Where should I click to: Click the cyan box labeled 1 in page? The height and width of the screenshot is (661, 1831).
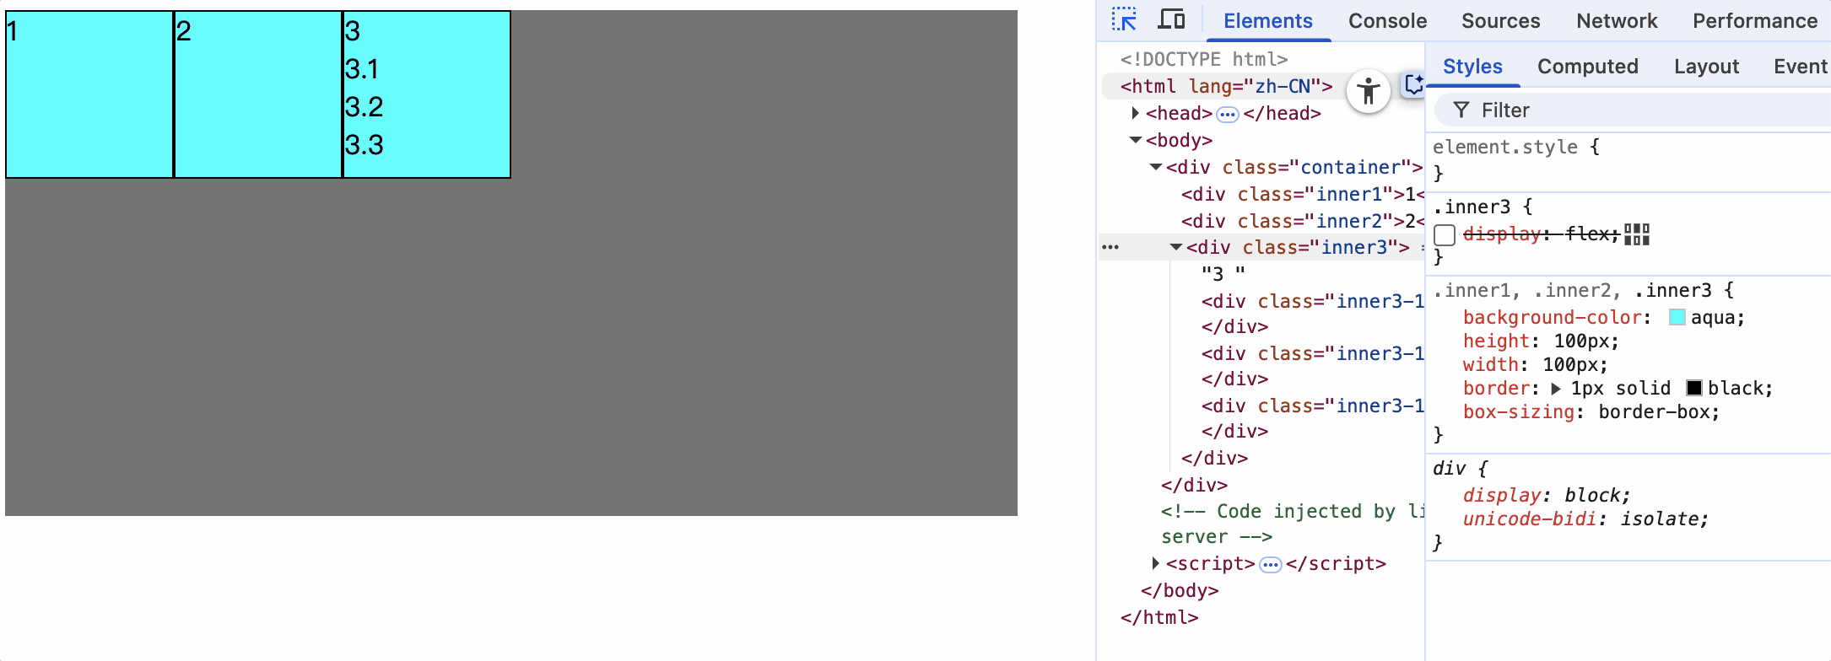pyautogui.click(x=89, y=94)
